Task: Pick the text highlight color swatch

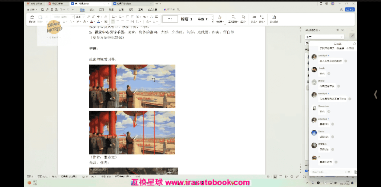Action: [92, 22]
